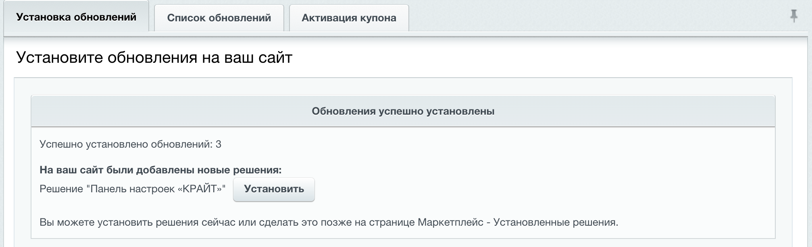812x247 pixels.
Task: Select the Установка обновлений tab
Action: pyautogui.click(x=76, y=17)
